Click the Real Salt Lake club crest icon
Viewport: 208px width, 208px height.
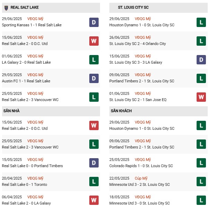pos(6,7)
